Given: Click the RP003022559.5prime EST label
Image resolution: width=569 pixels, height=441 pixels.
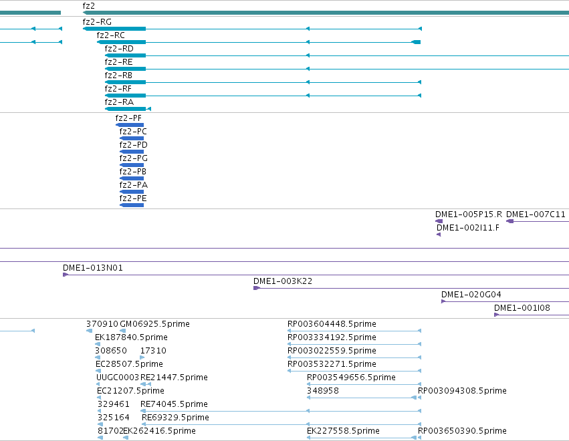Looking at the screenshot, I should 332,351.
